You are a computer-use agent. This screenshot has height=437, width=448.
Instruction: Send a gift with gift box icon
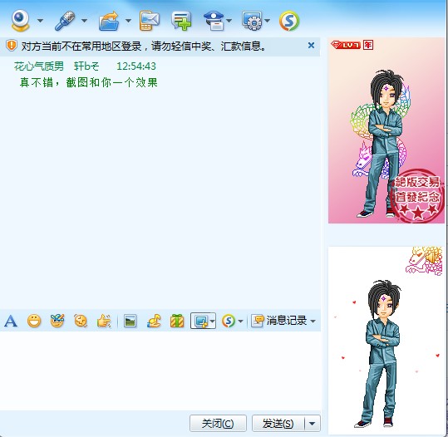[177, 321]
